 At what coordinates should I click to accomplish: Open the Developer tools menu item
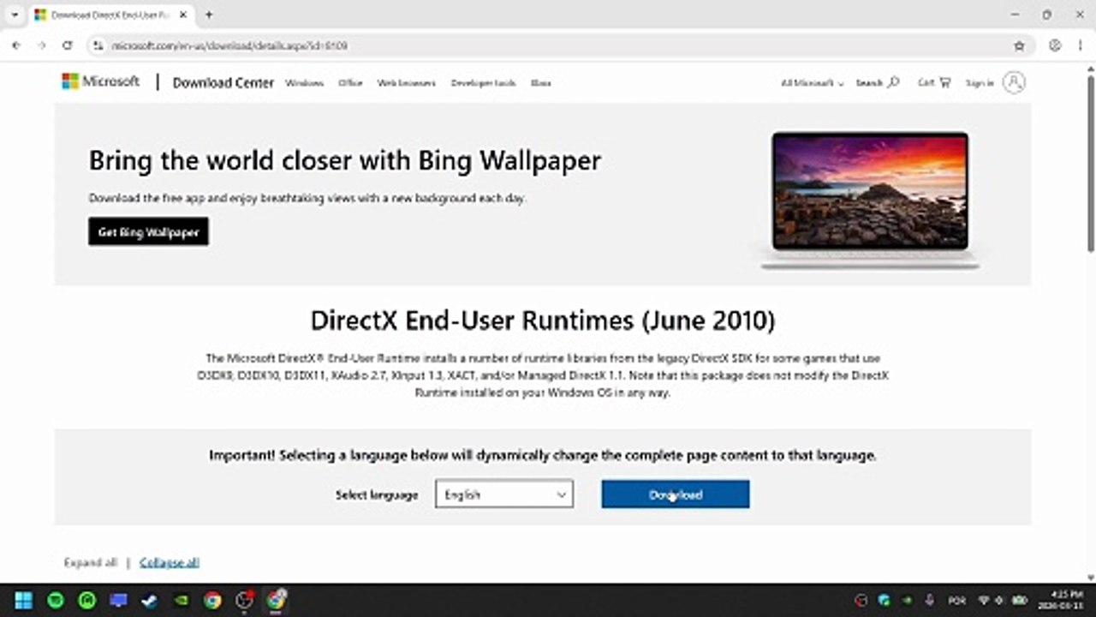coord(484,83)
